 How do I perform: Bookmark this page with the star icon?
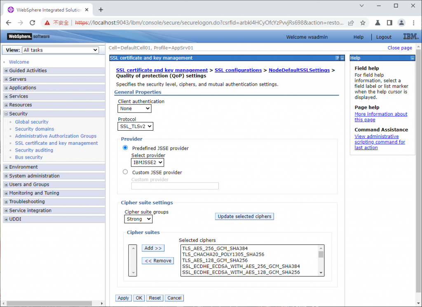(x=363, y=23)
